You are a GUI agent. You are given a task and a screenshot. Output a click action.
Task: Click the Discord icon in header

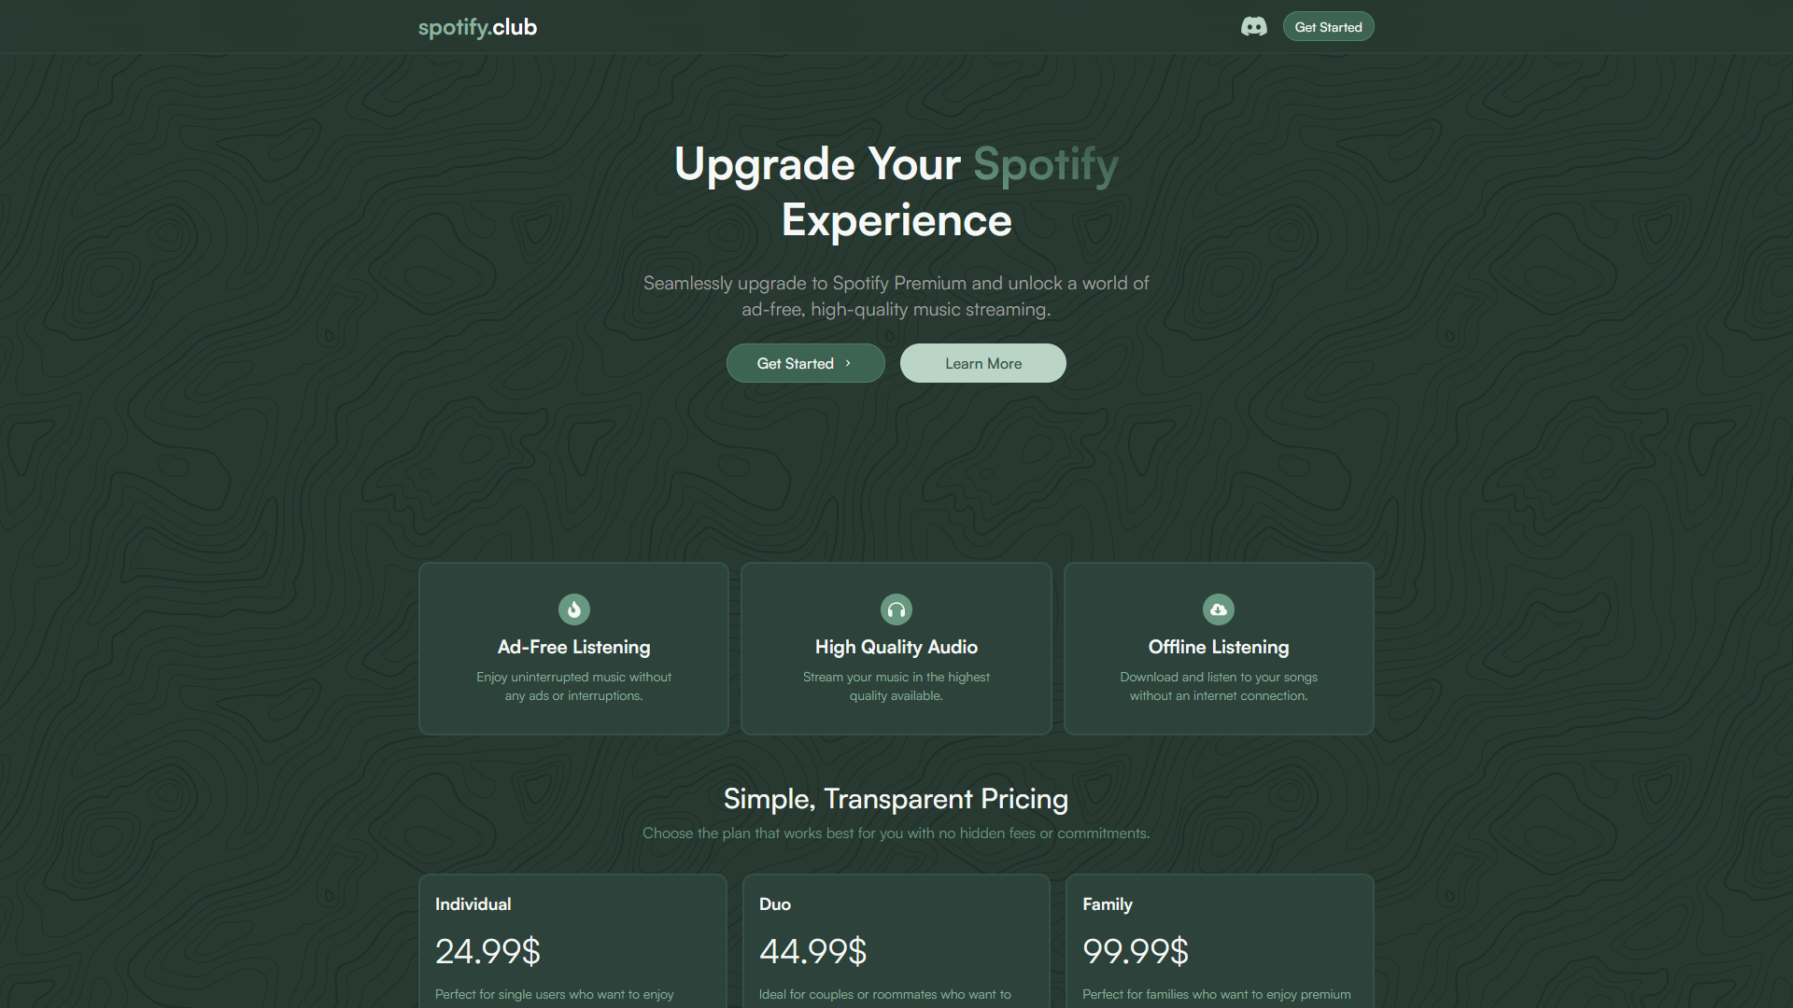[1253, 27]
